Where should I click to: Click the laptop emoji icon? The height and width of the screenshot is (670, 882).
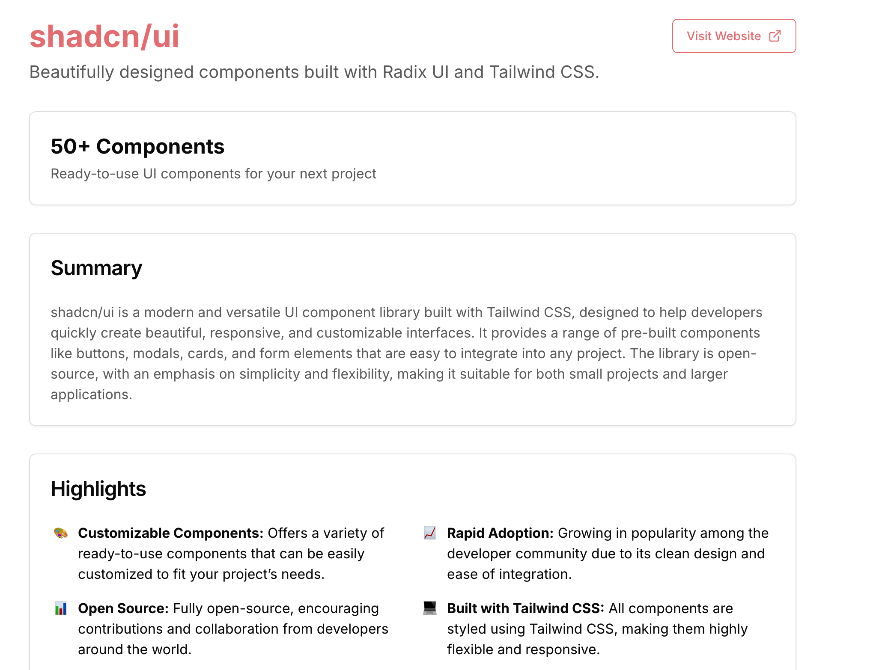430,608
